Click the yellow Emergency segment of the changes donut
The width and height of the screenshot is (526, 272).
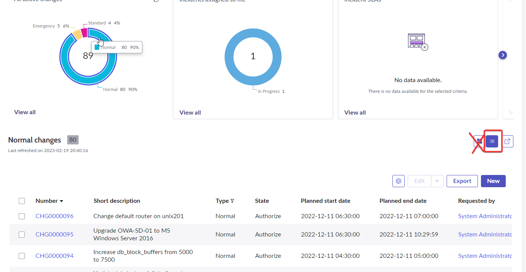[x=77, y=34]
